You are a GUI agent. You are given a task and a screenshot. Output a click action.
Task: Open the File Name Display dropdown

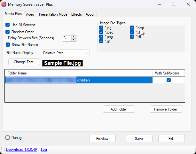tap(66, 53)
